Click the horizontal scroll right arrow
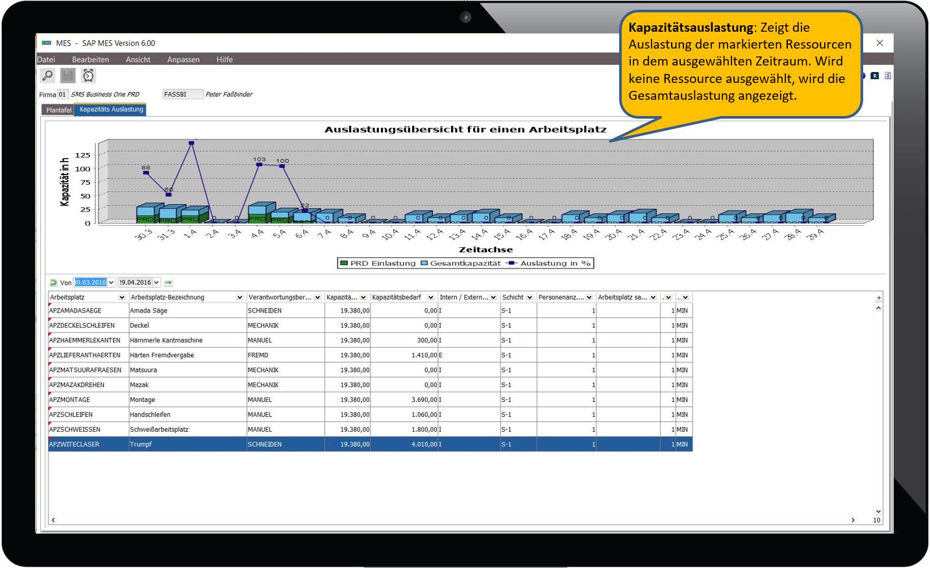This screenshot has height=568, width=930. point(853,520)
